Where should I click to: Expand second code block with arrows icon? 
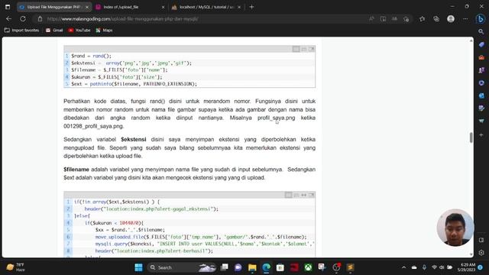pyautogui.click(x=304, y=195)
